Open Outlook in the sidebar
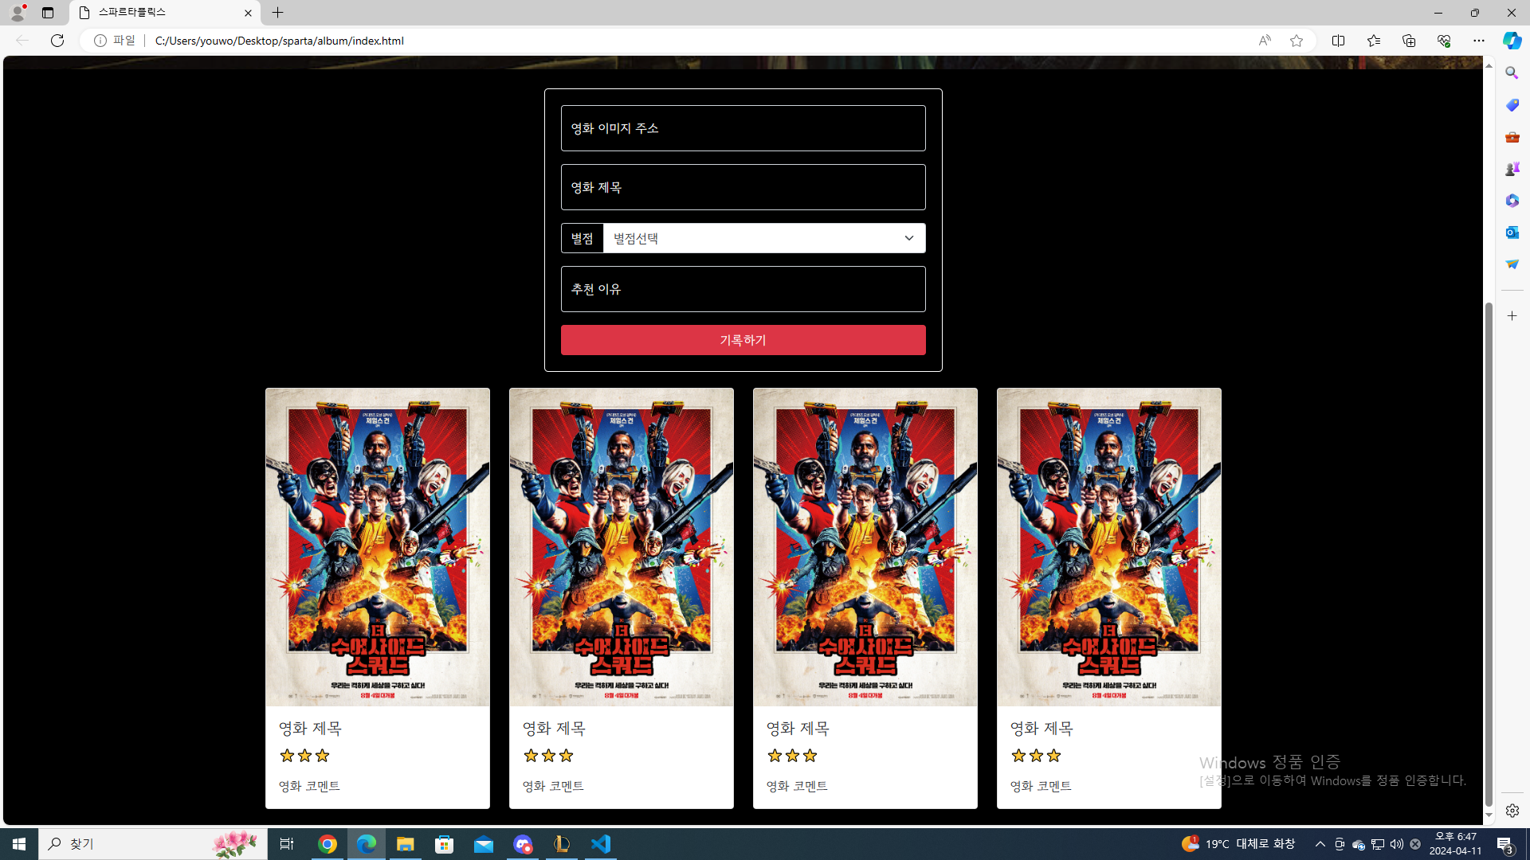The height and width of the screenshot is (860, 1530). coord(1512,233)
